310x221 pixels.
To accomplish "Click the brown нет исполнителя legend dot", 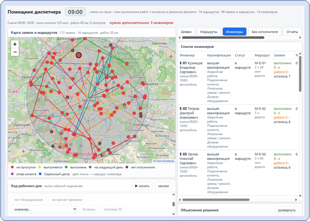I will pyautogui.click(x=127, y=167).
